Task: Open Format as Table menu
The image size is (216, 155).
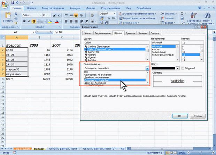Action: (x=138, y=18)
